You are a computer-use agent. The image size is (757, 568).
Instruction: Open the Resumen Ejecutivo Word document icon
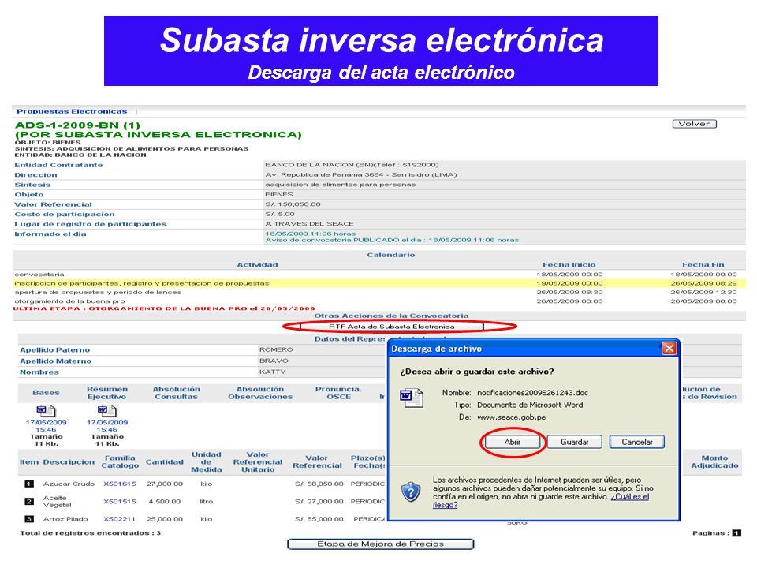(x=106, y=411)
